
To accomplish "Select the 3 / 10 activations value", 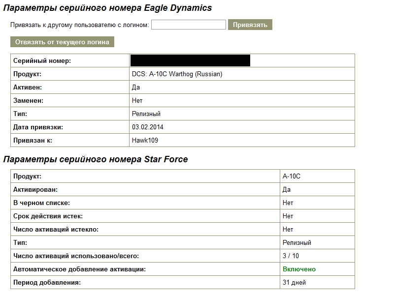I will tap(291, 256).
